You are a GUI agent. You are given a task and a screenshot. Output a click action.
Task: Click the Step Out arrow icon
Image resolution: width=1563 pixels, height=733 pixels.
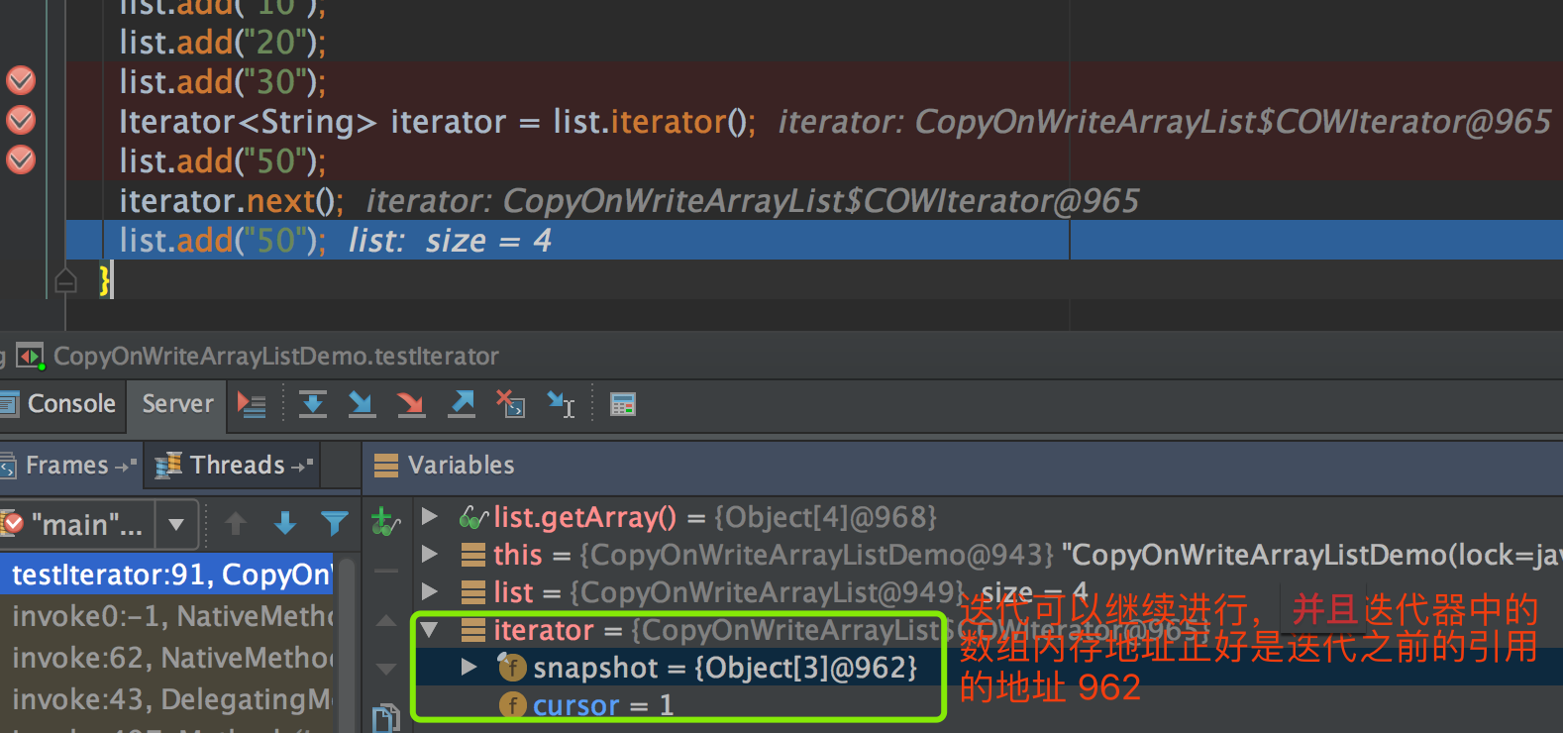coord(462,404)
